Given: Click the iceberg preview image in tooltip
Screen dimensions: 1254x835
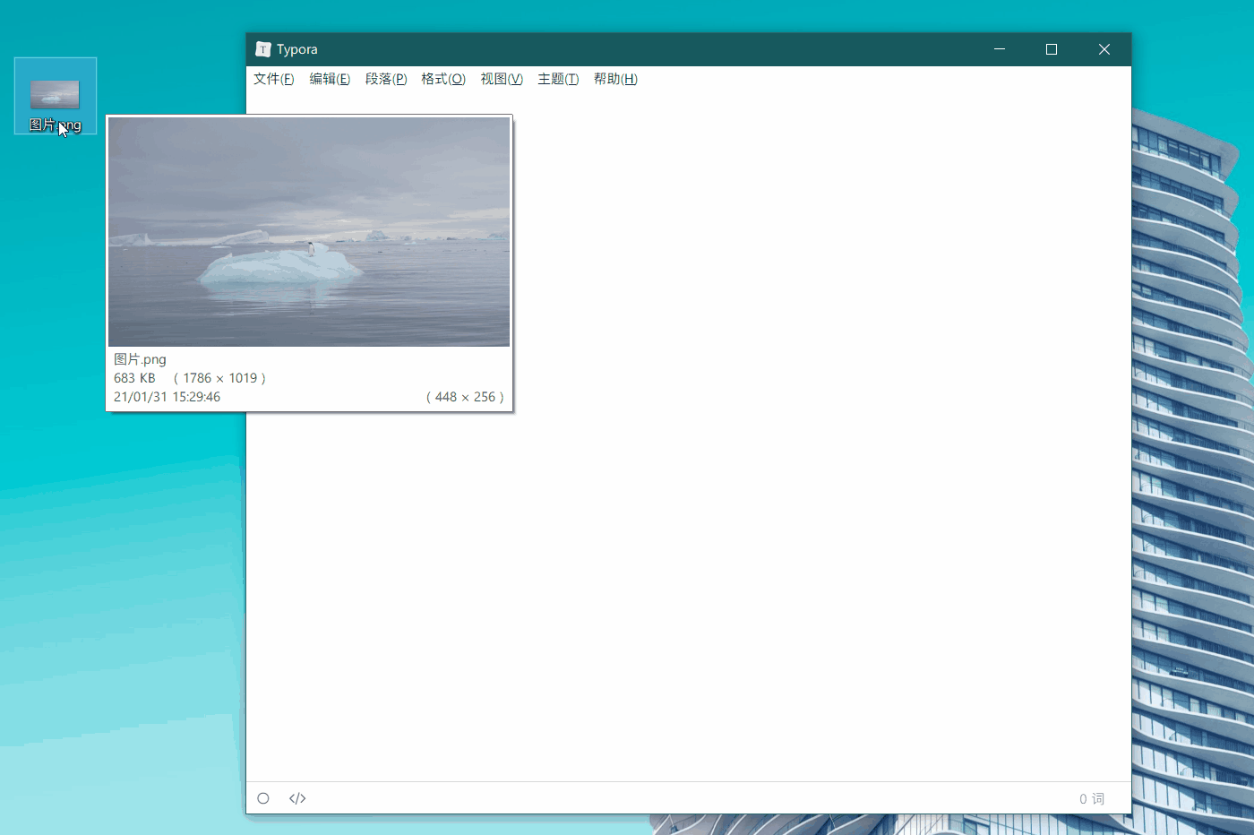Looking at the screenshot, I should pos(309,232).
